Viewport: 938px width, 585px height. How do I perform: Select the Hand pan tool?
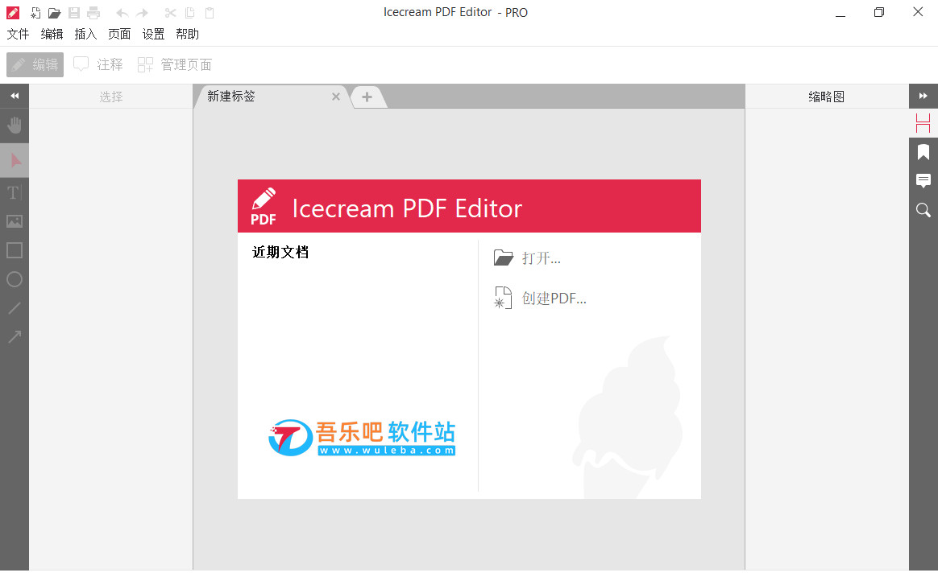tap(15, 125)
